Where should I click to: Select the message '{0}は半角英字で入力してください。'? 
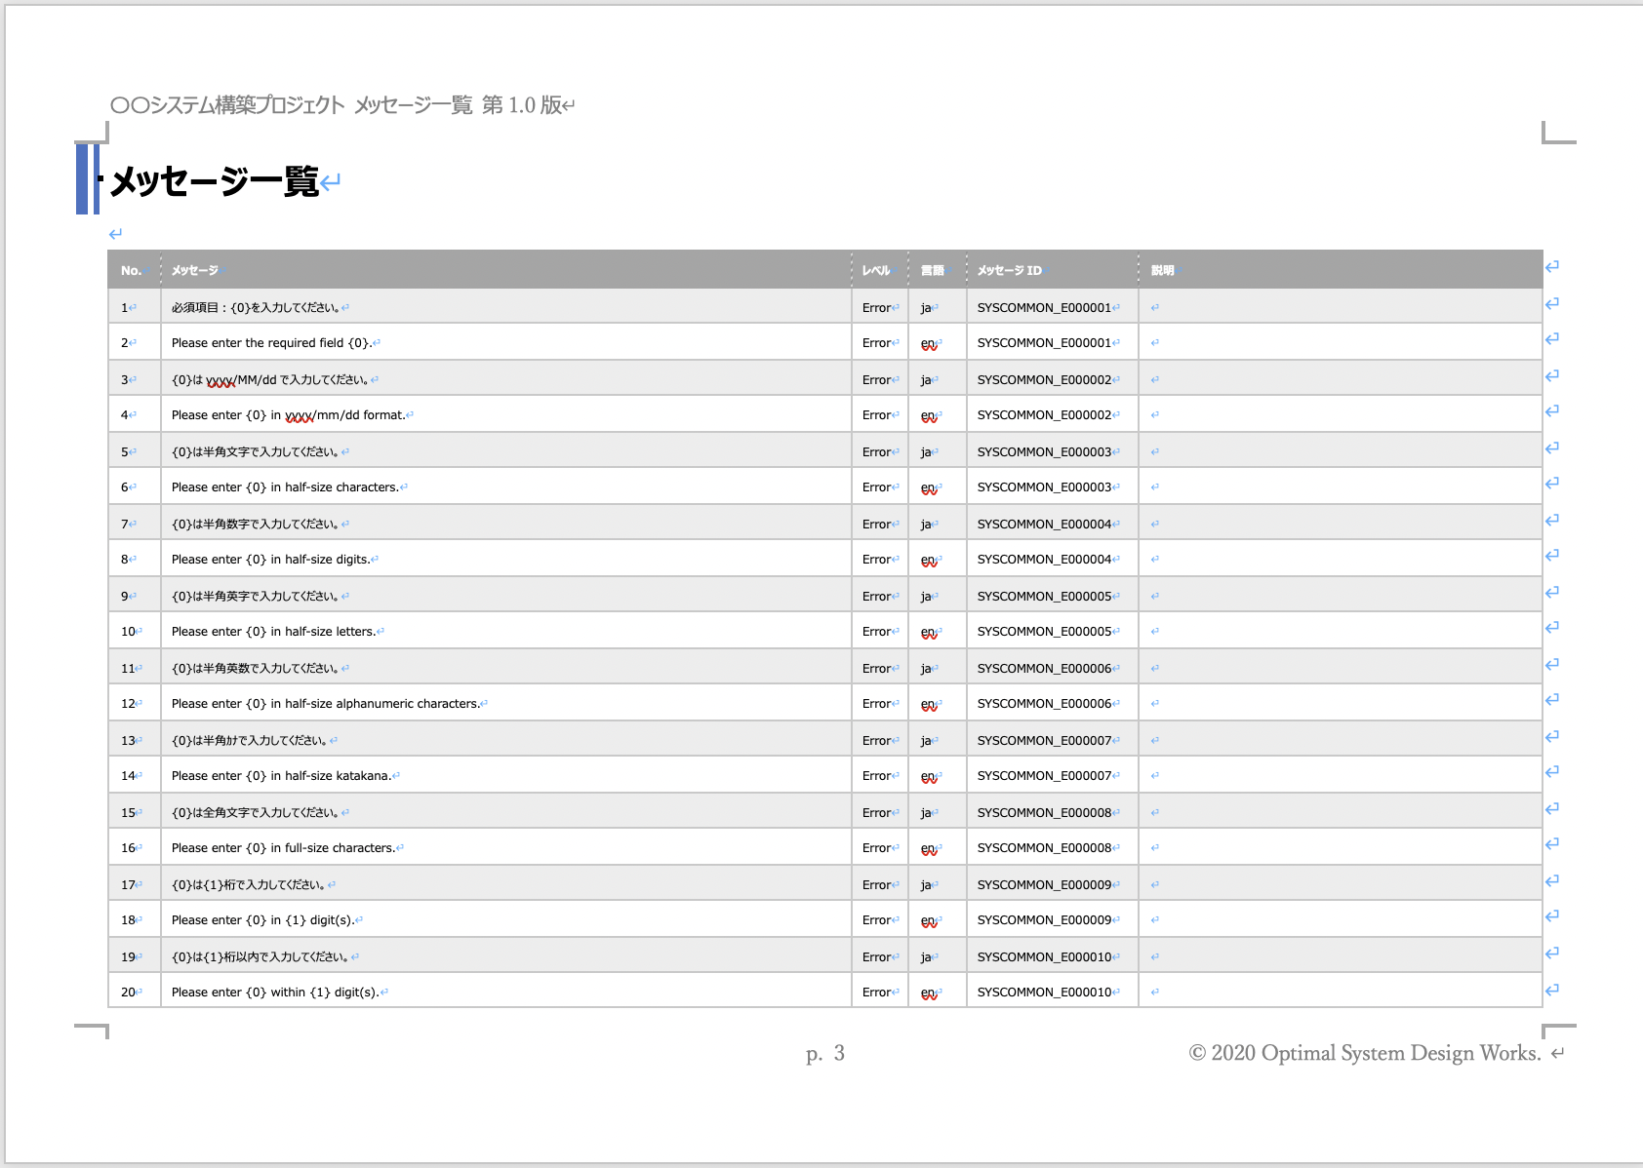click(x=256, y=597)
